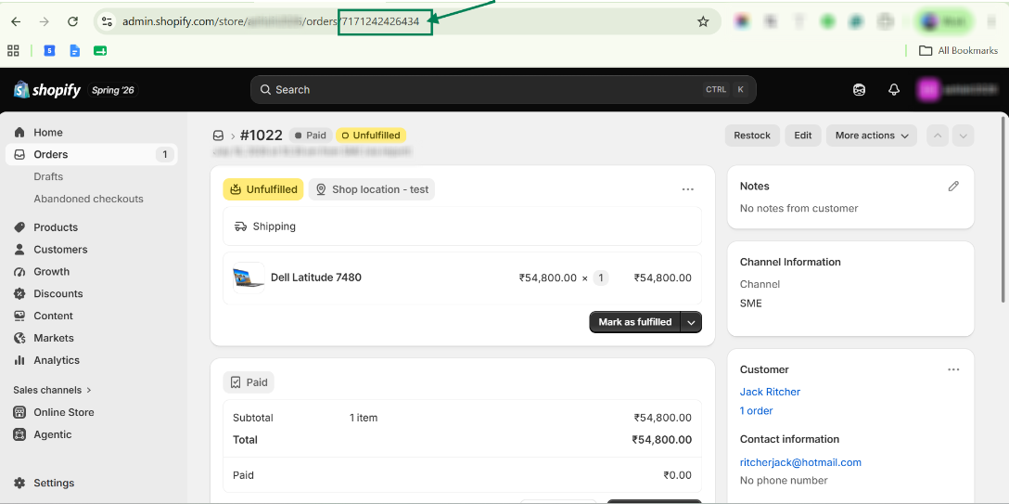Open Abandoned checkouts
1009x504 pixels.
(x=89, y=199)
